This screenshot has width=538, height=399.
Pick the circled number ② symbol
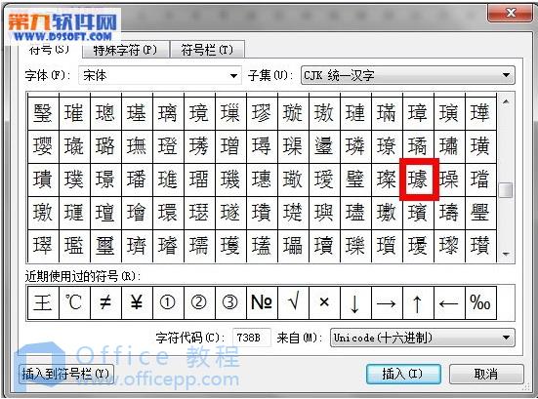click(199, 303)
